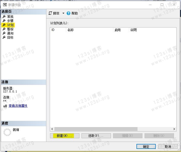
Task: Click the 进度 section header
Action: click(23, 123)
